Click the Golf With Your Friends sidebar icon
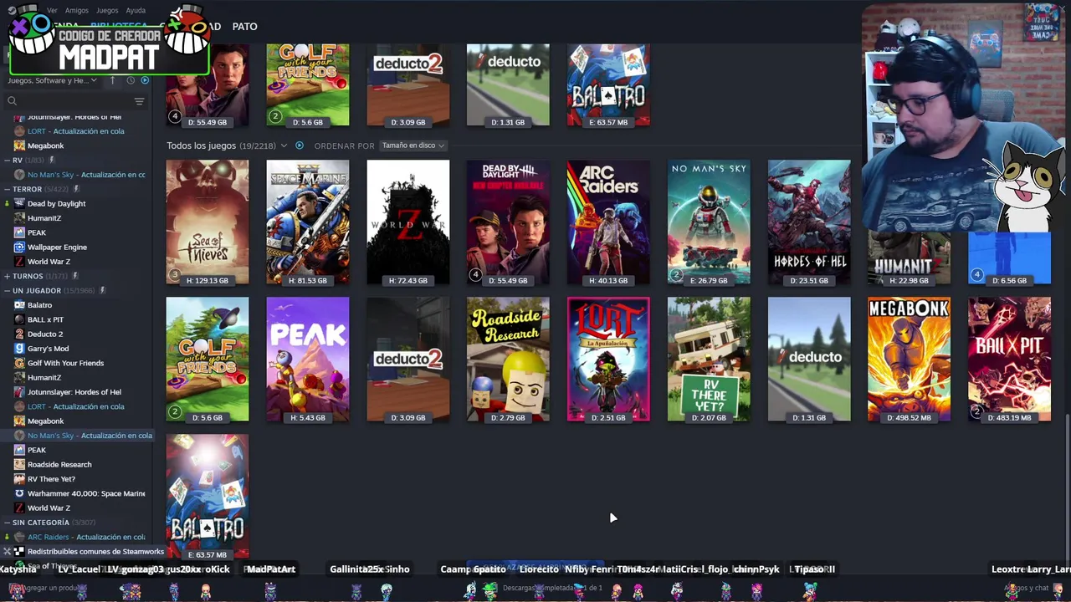The width and height of the screenshot is (1071, 602). pos(19,363)
